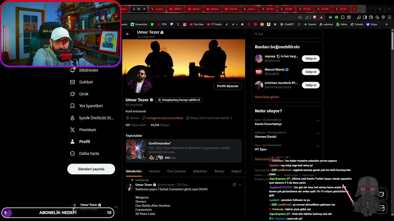Screen dimensions: 394x221
Task: Open ChatGPT bookmark
Action: tap(287, 24)
